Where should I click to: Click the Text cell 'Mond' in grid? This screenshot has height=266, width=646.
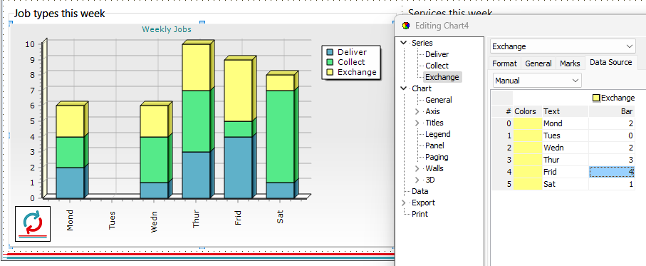pyautogui.click(x=566, y=123)
